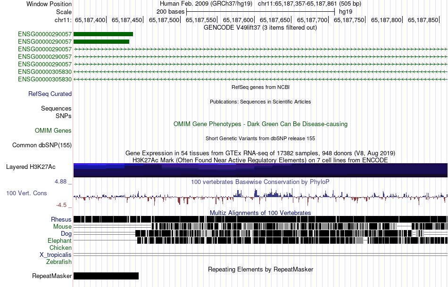Click the 65,187,550 ruler coordinate
Screen dimensions: 448x287
click(x=201, y=20)
